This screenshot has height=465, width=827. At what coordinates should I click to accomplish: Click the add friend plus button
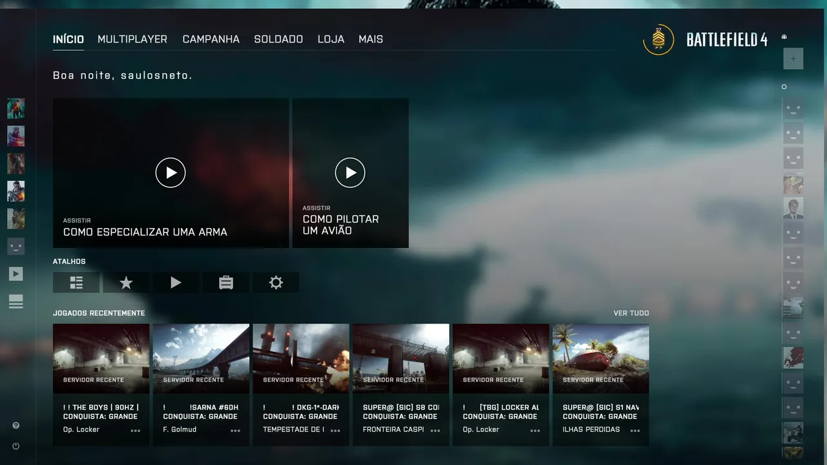[793, 59]
